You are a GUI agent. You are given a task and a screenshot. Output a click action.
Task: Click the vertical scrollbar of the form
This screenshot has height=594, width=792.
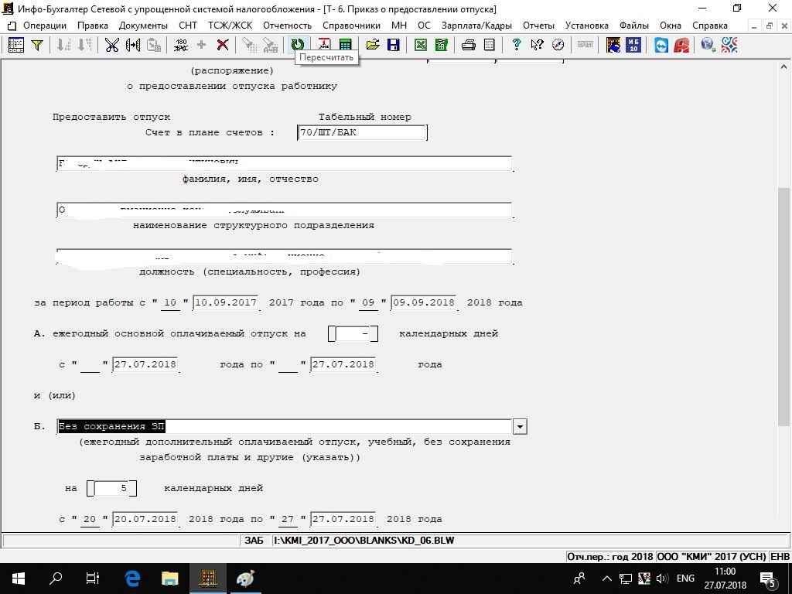point(783,309)
